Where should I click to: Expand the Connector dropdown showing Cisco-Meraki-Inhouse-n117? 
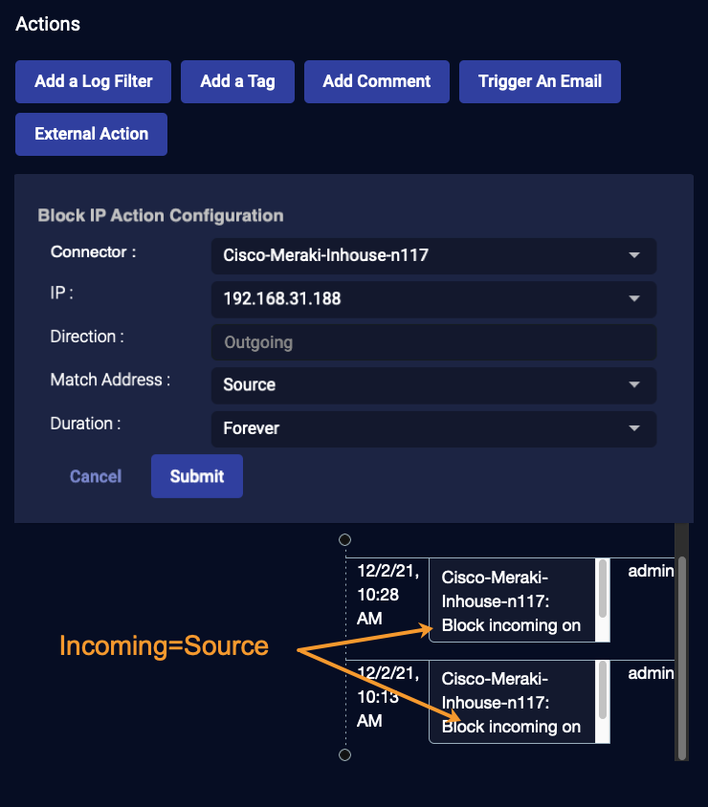433,256
